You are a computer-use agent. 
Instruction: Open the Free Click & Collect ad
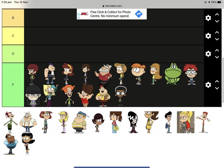coord(110,14)
